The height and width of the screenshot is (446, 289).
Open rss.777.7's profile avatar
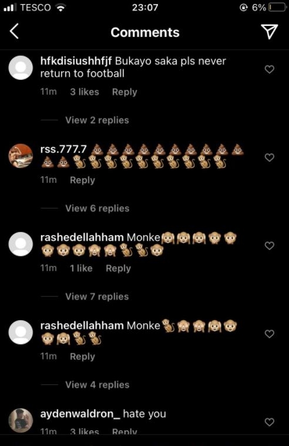(21, 156)
